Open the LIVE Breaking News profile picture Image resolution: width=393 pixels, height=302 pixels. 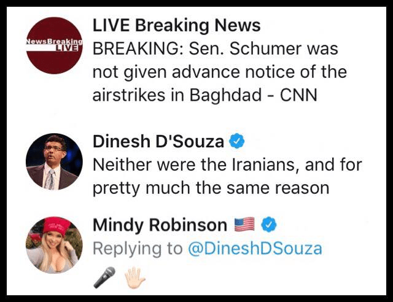[54, 45]
